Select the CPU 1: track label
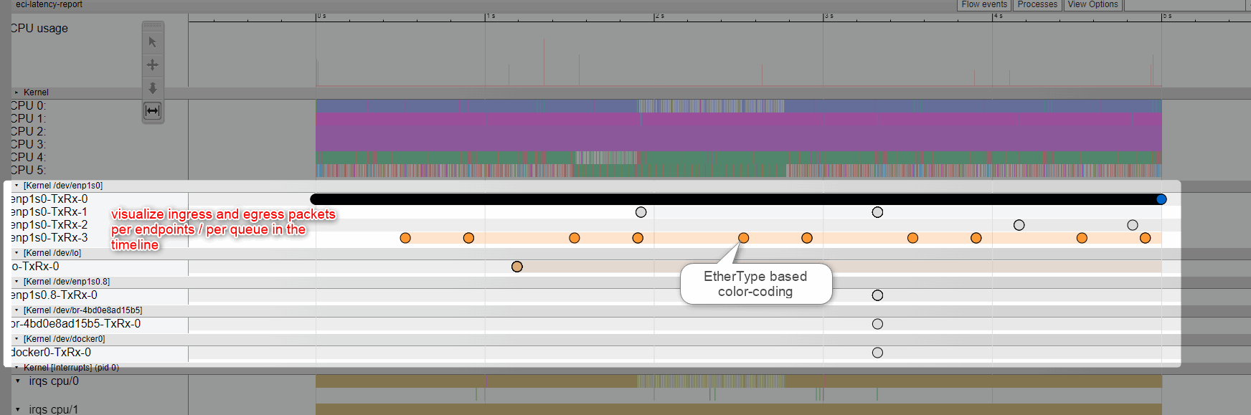Viewport: 1251px width, 415px height. tap(29, 119)
